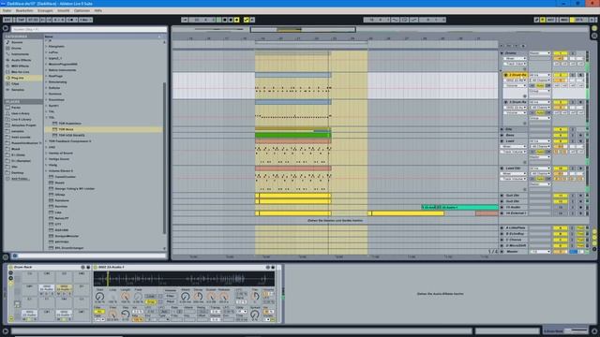This screenshot has width=600, height=337.
Task: Toggle the Follow button in the transport bar
Action: point(186,20)
